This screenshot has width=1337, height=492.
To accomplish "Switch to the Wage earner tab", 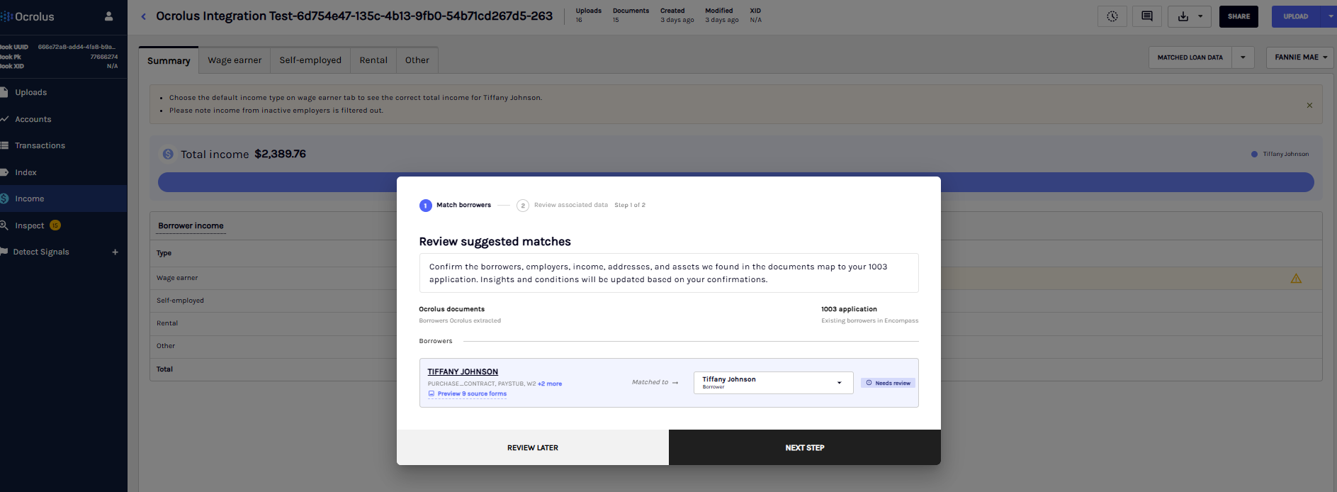I will (235, 60).
